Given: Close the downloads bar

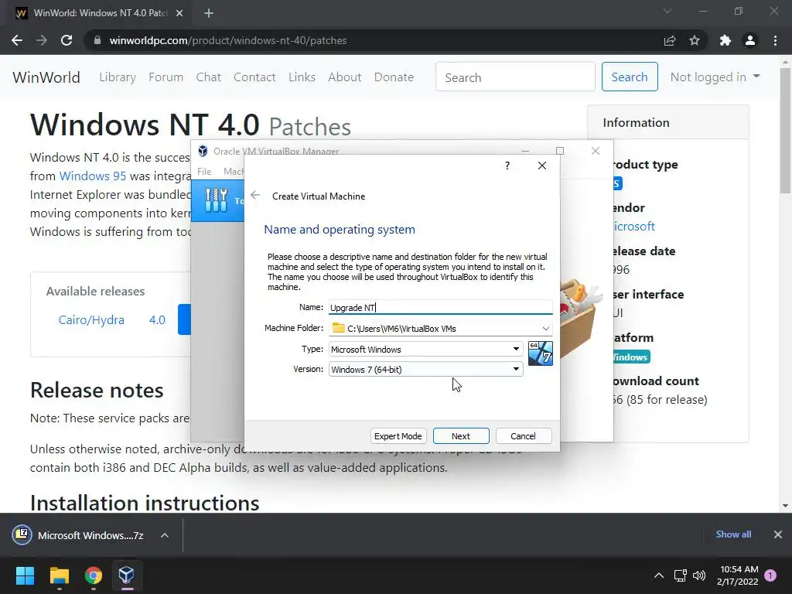Looking at the screenshot, I should [x=778, y=534].
